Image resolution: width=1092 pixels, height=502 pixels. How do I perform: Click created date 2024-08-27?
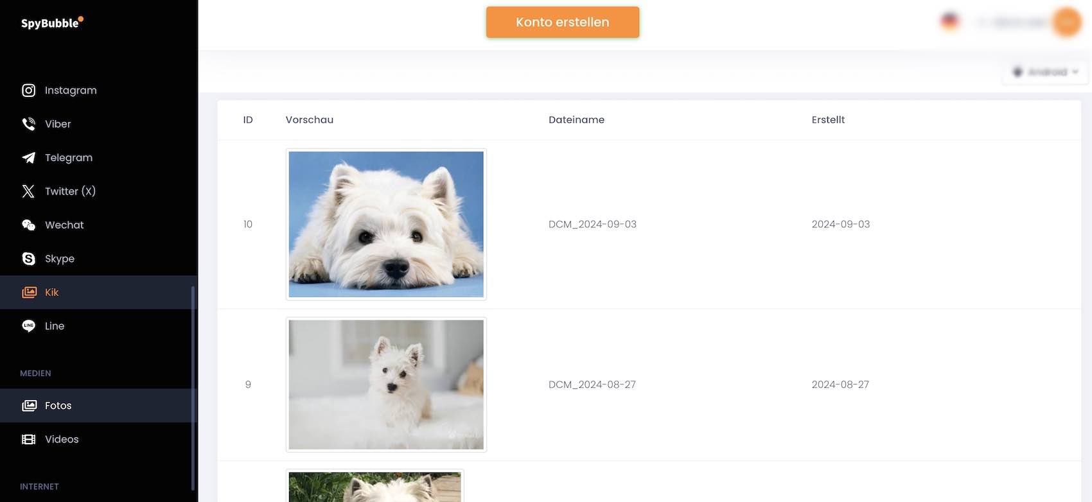[x=840, y=385]
